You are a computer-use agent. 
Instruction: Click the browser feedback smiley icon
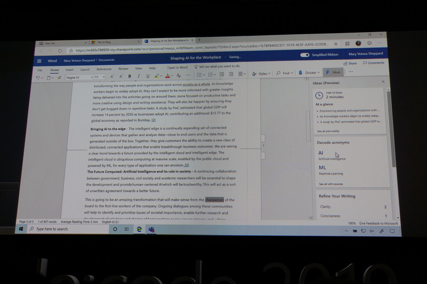(x=369, y=43)
